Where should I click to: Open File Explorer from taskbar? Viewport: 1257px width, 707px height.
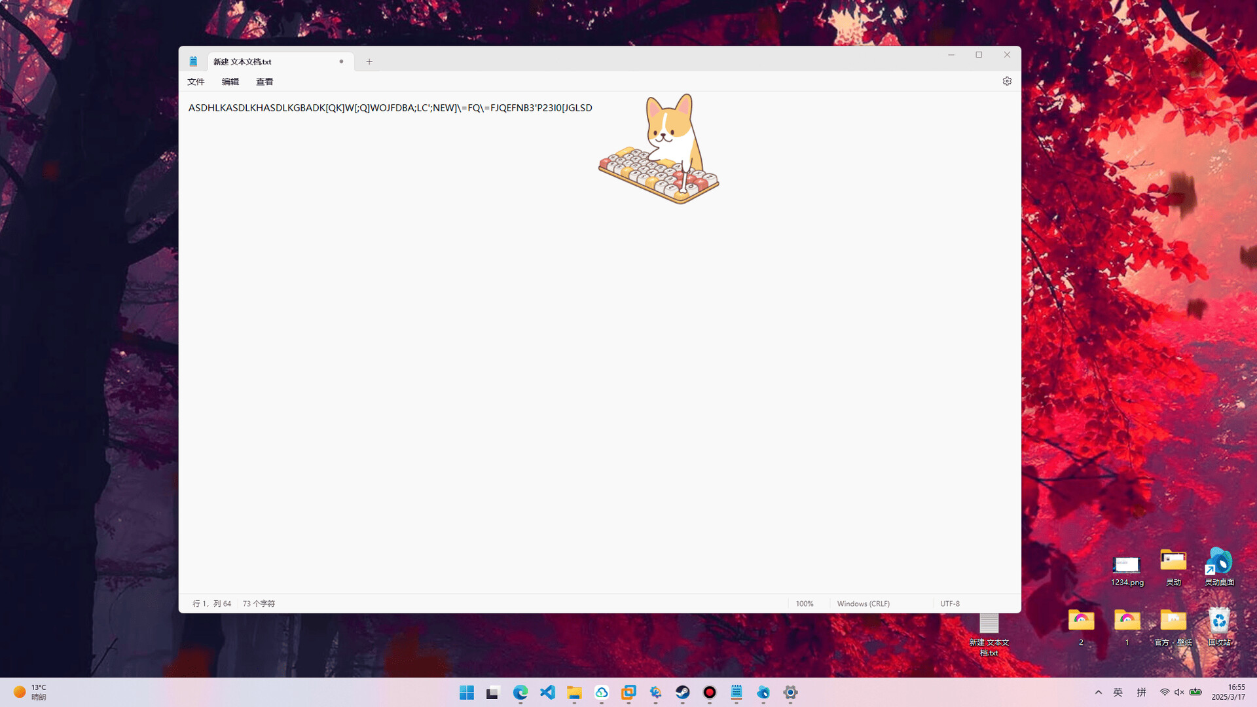coord(574,693)
